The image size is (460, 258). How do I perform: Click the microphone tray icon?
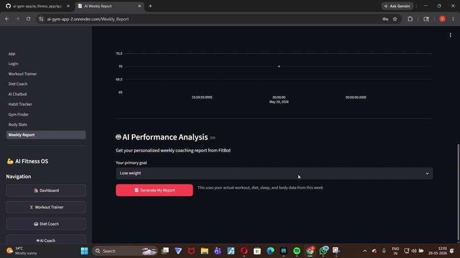point(384,251)
